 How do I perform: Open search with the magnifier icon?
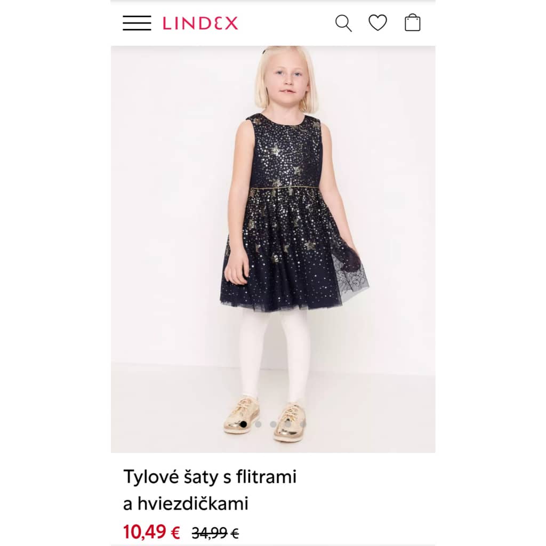click(343, 23)
